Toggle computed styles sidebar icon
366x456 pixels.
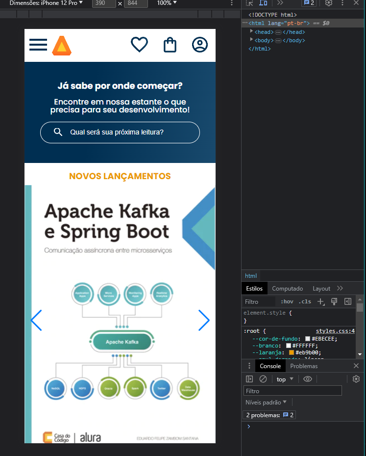pyautogui.click(x=348, y=301)
